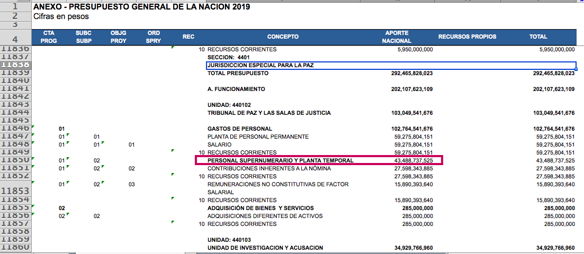584x254 pixels.
Task: Click the bold '01' in the GASTOS DE PERSONAL row
Action: (x=62, y=129)
